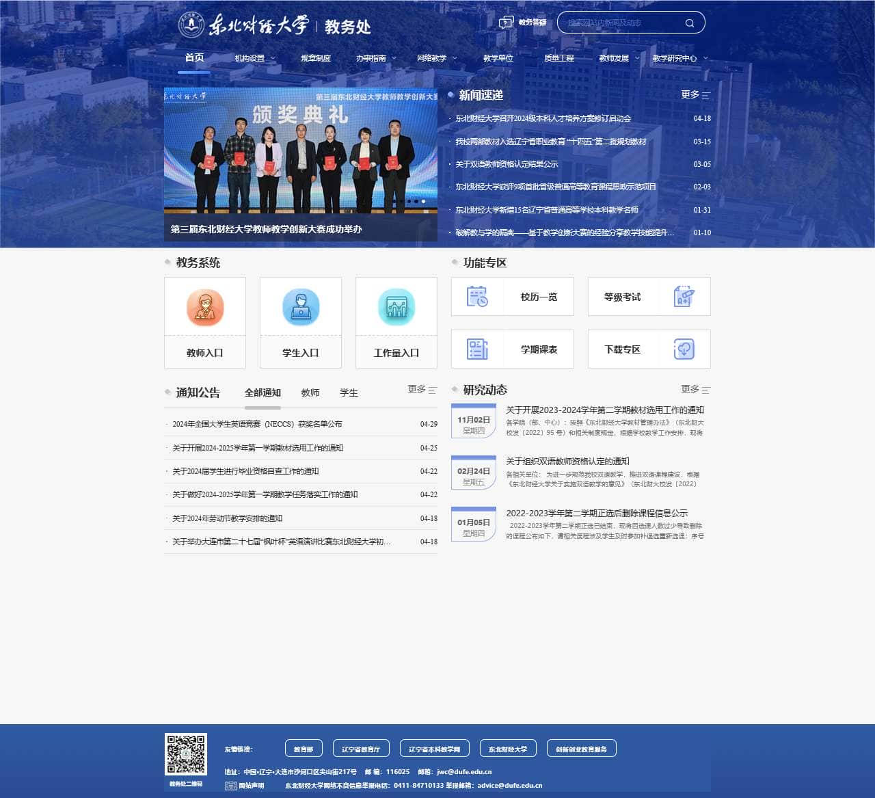Open news 东北财经大学召开2024级本科人才培养方案修订启动会

click(x=543, y=118)
